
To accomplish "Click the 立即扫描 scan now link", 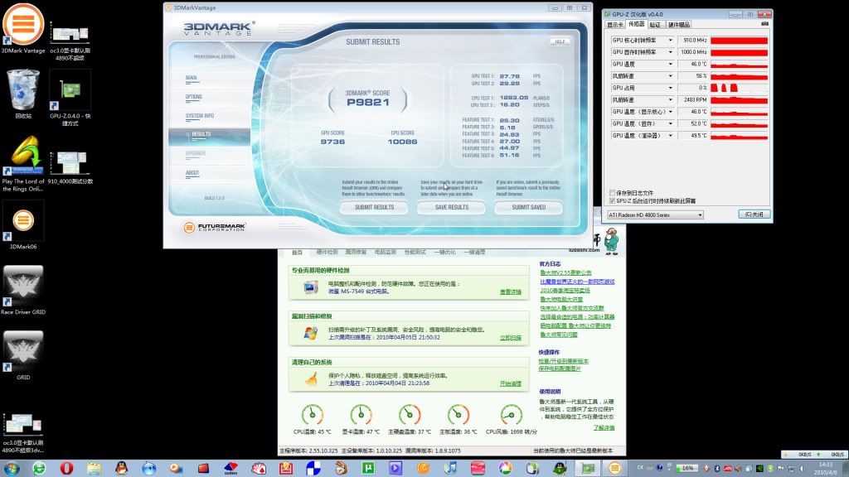I will pos(510,338).
